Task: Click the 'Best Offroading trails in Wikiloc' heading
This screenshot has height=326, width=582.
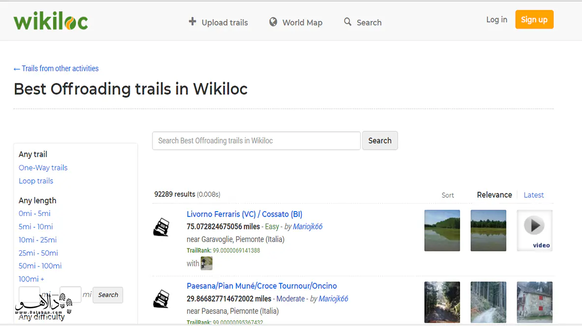Action: pyautogui.click(x=131, y=89)
